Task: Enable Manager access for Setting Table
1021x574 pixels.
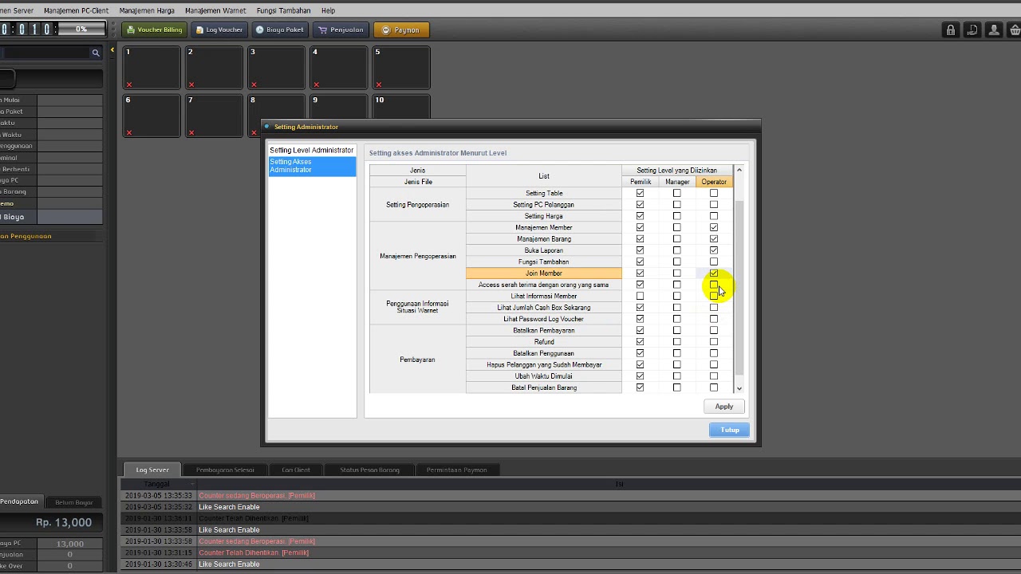Action: pos(677,193)
